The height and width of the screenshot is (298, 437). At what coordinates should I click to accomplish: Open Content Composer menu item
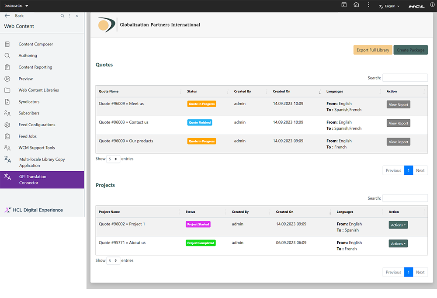36,44
